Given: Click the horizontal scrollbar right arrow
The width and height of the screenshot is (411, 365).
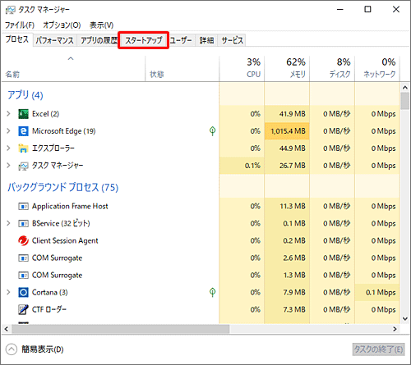Looking at the screenshot, I should [395, 329].
